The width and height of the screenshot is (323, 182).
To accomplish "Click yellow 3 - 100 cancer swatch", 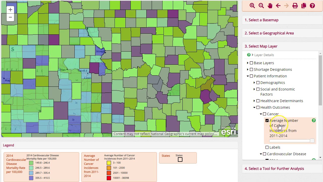I will pyautogui.click(x=109, y=163).
